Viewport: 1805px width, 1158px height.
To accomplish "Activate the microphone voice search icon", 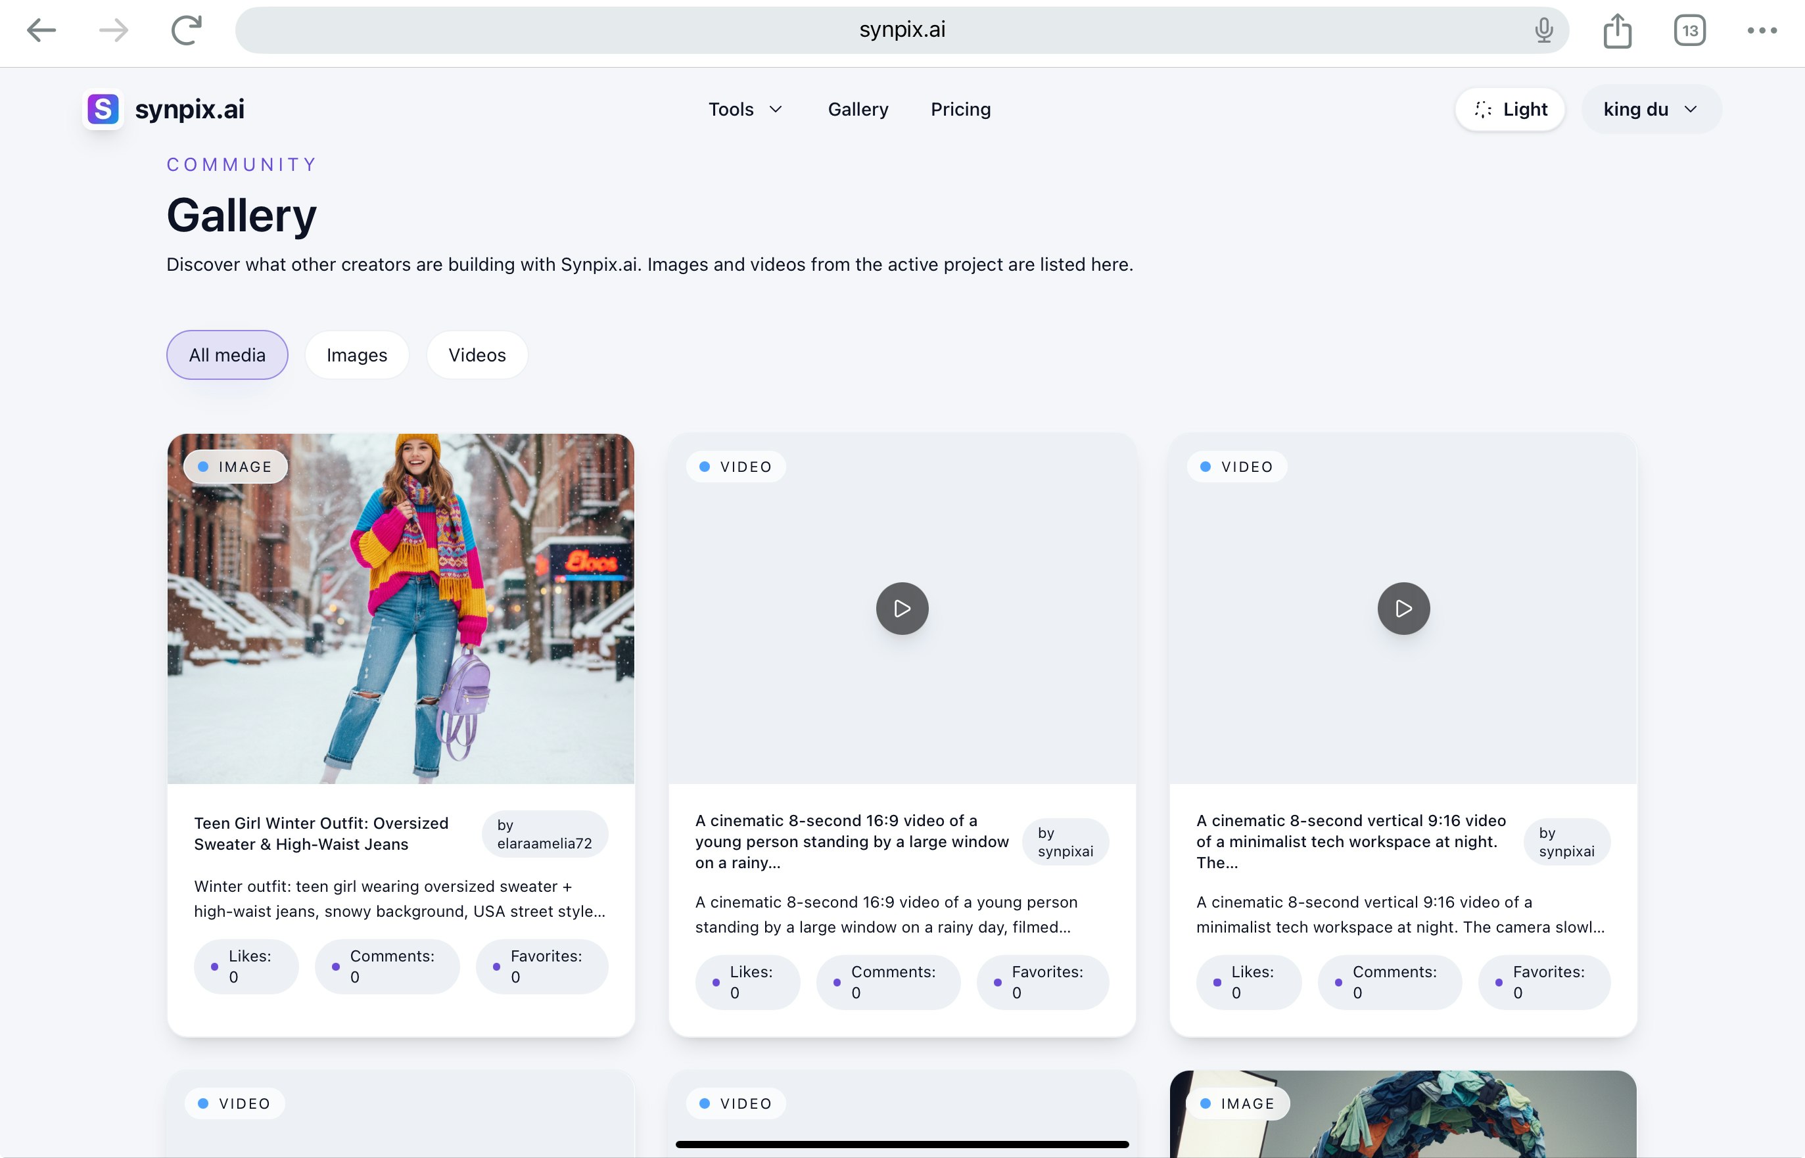I will pos(1543,30).
